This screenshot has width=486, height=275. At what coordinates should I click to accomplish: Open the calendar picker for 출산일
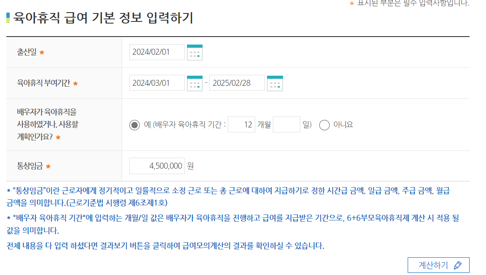pos(194,52)
